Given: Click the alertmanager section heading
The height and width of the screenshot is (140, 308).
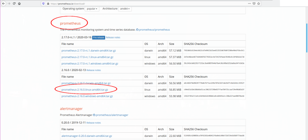Looking at the screenshot, I should [x=71, y=109].
